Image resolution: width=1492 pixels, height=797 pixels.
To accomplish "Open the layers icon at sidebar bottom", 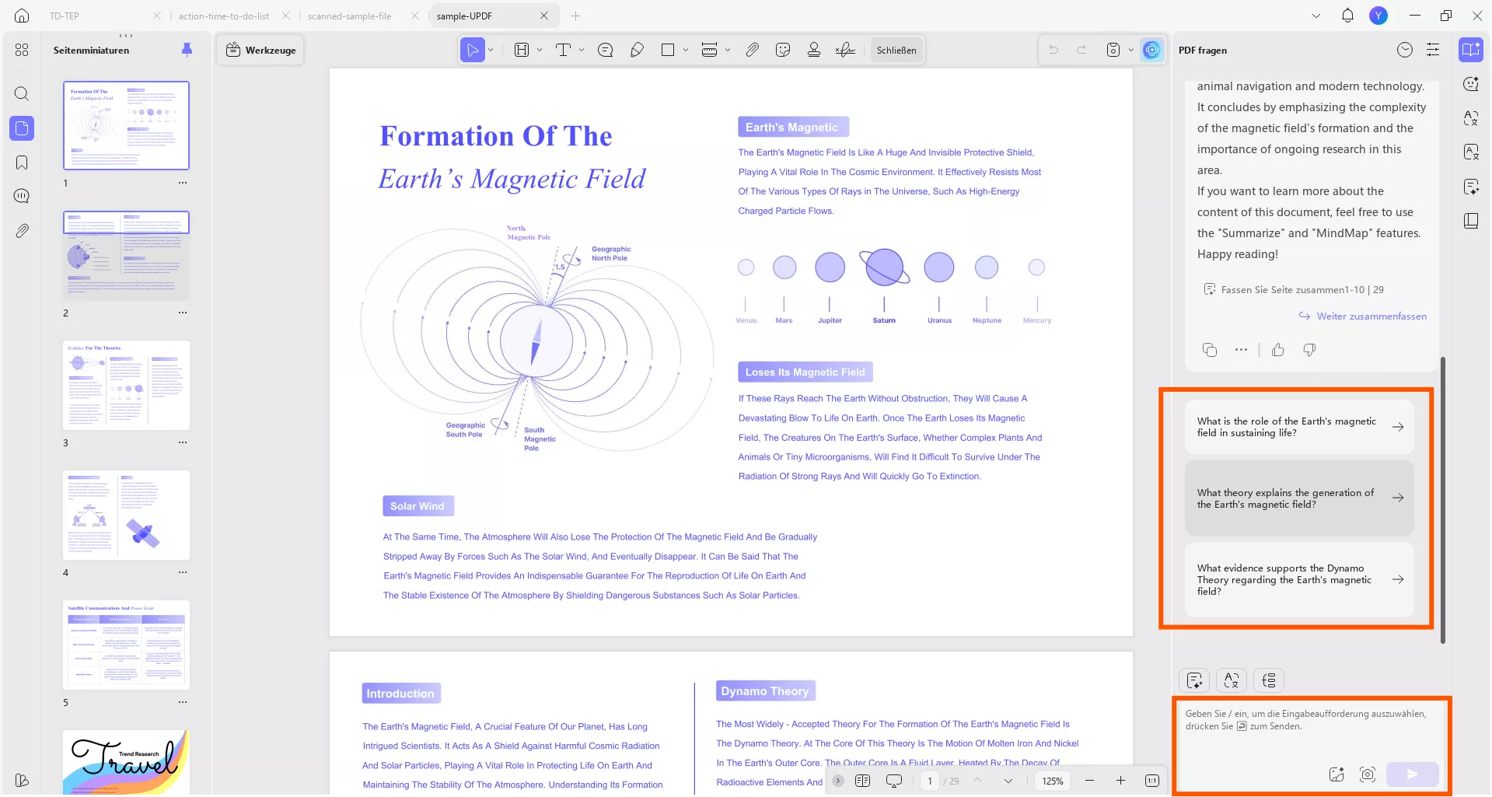I will 22,780.
